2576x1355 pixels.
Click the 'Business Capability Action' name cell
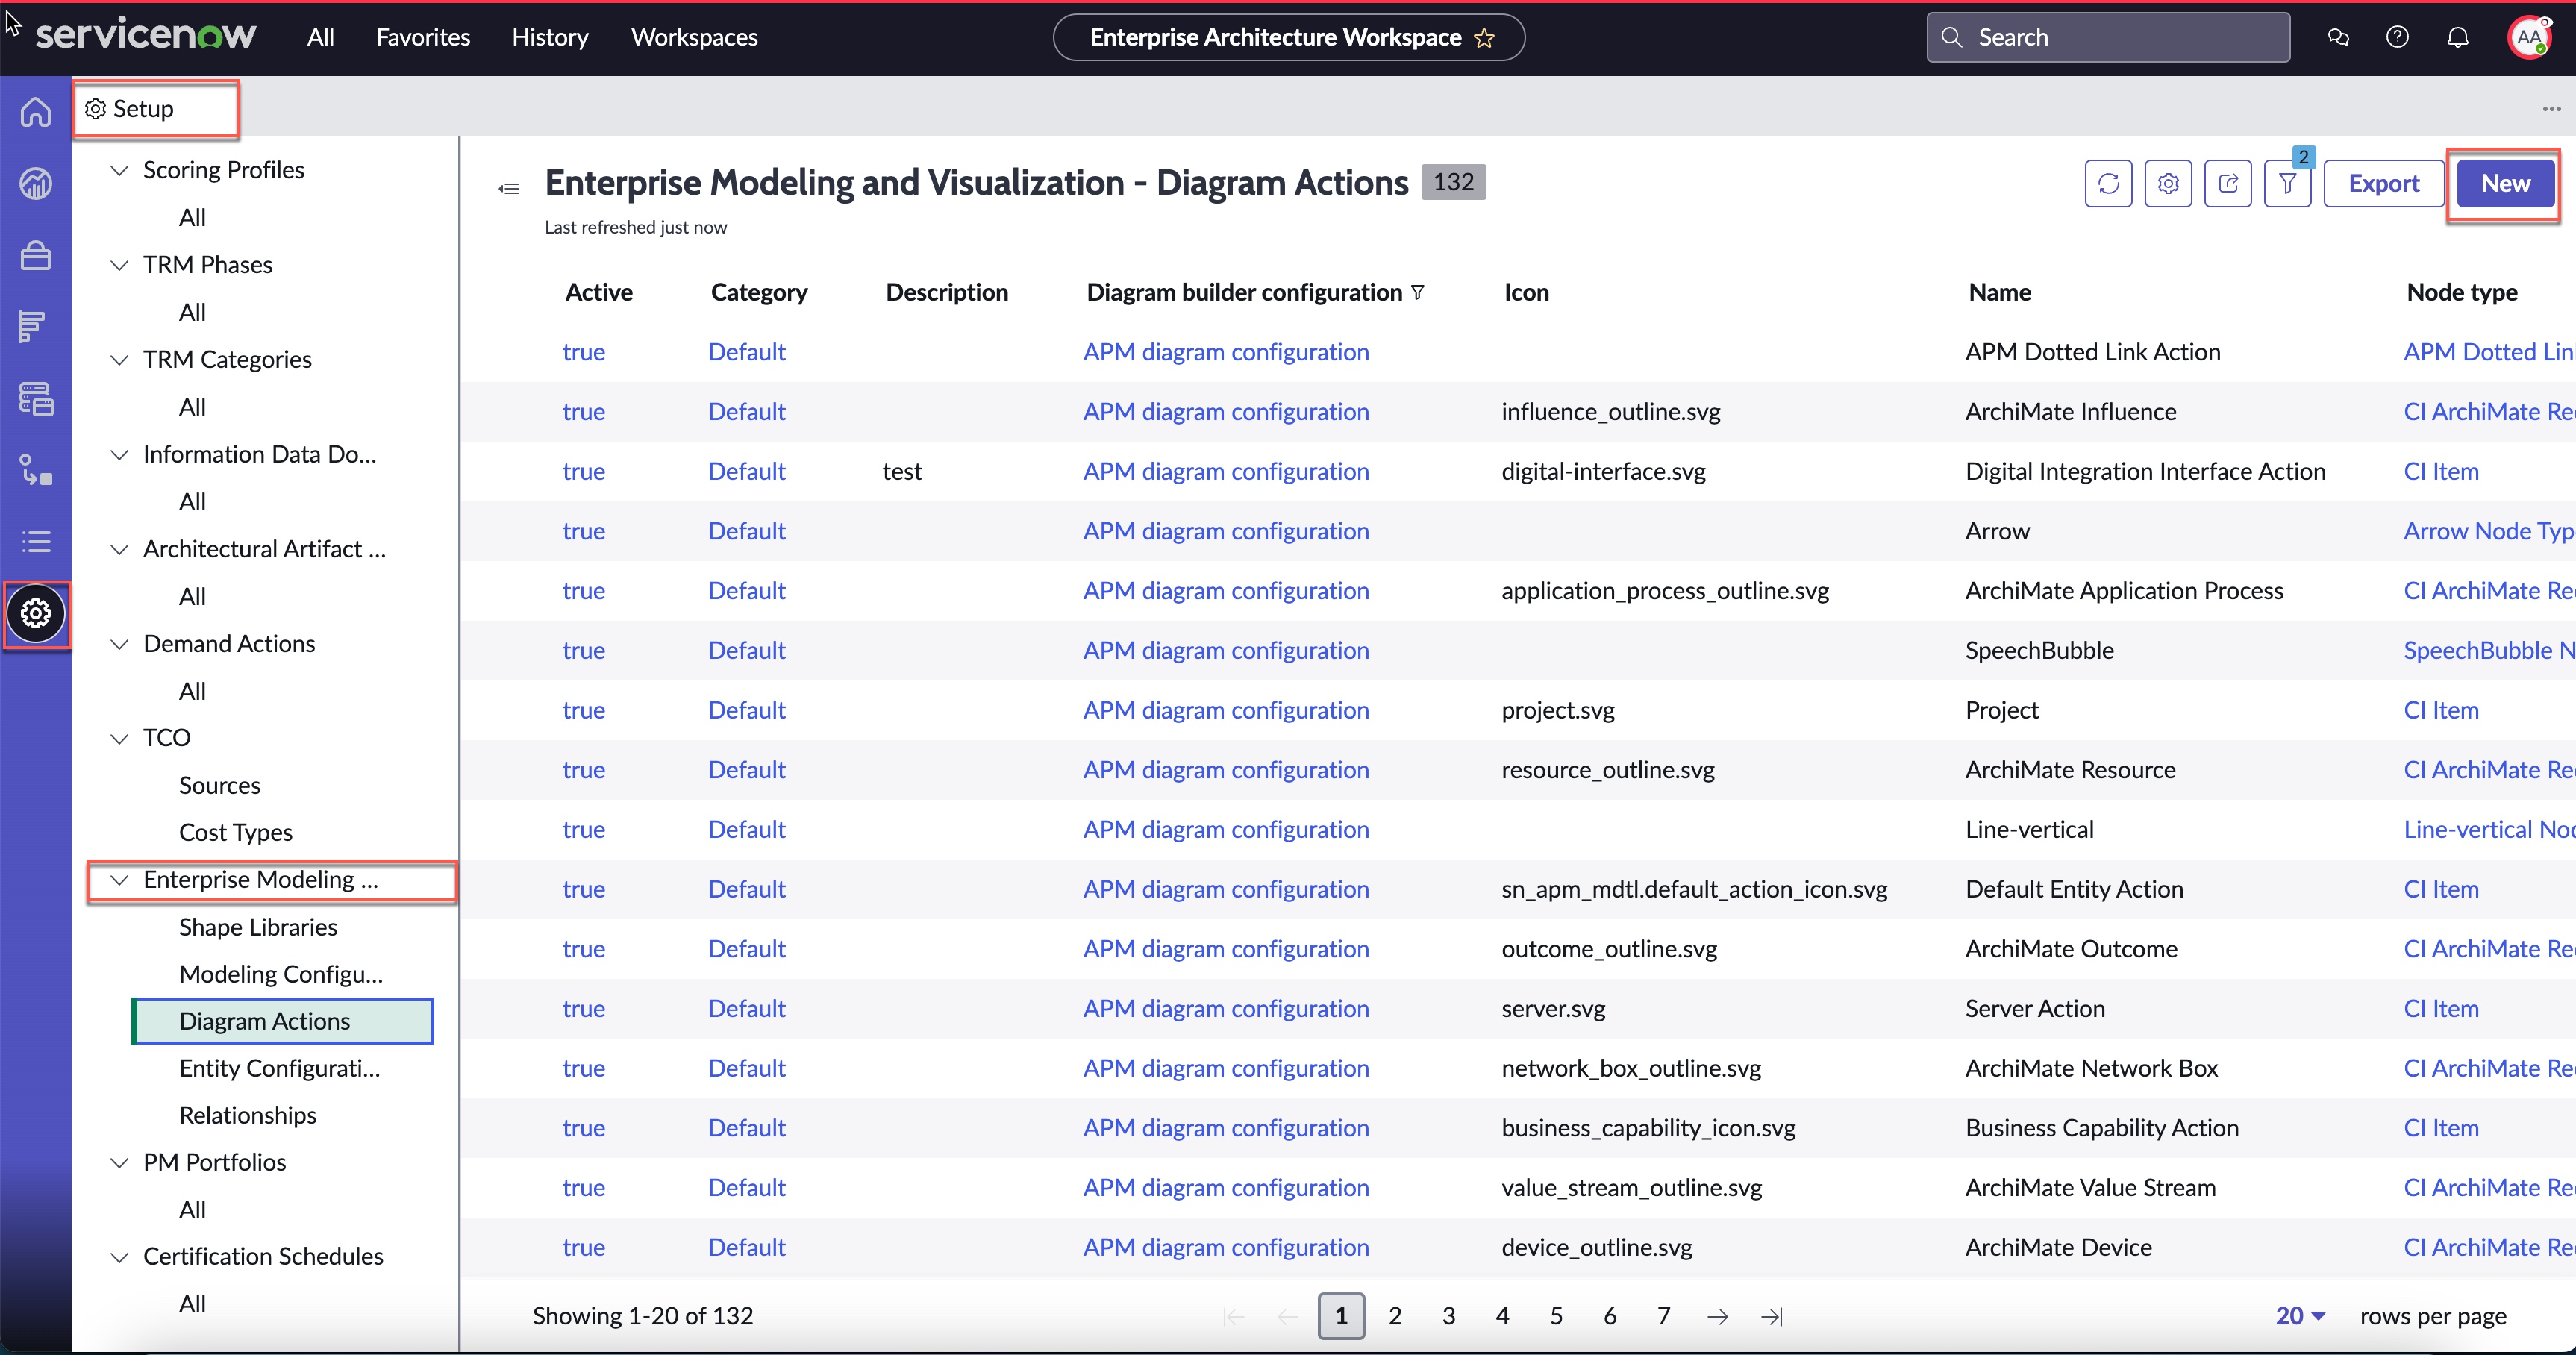pos(2102,1128)
